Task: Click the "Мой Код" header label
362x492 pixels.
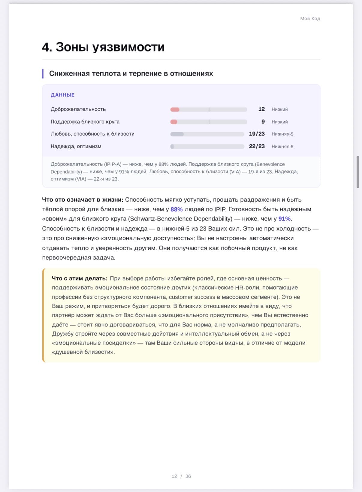Action: pyautogui.click(x=310, y=19)
